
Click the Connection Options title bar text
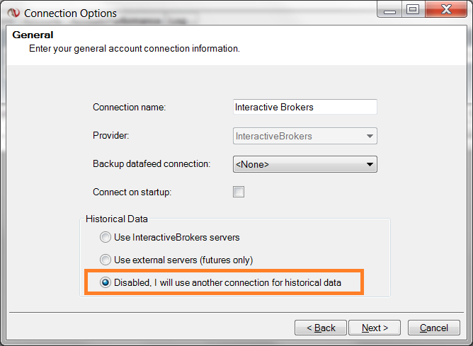pos(70,13)
